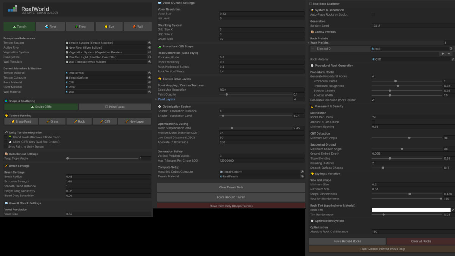Screen dimensions: 455x256
Task: Open object picker for River Material field
Action: [x=149, y=87]
